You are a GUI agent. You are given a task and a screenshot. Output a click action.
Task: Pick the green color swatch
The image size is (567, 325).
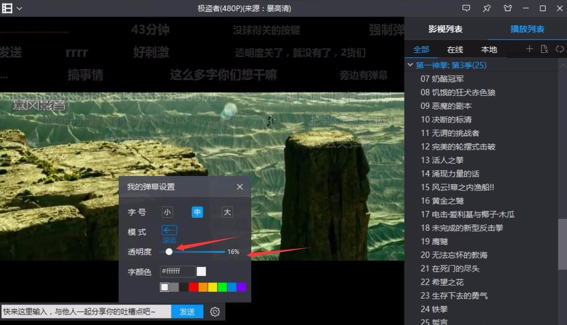(222, 287)
